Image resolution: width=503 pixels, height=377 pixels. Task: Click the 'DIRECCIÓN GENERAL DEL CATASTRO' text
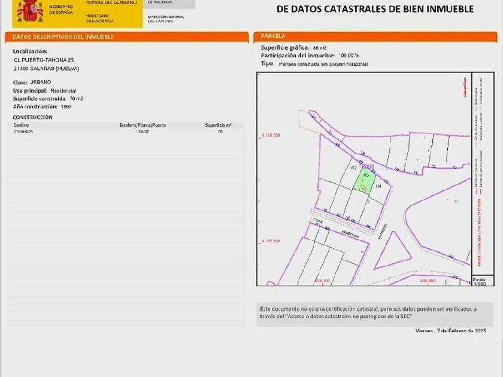(166, 19)
